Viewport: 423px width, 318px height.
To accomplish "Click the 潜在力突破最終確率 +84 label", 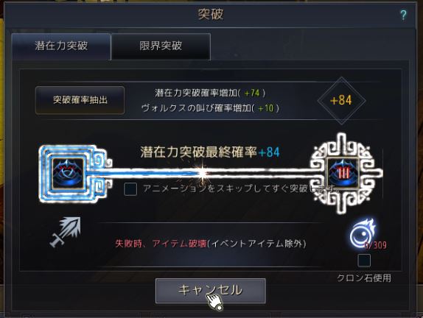I will (x=210, y=152).
